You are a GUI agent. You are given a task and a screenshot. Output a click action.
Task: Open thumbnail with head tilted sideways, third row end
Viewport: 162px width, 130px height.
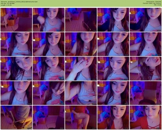coord(145,68)
